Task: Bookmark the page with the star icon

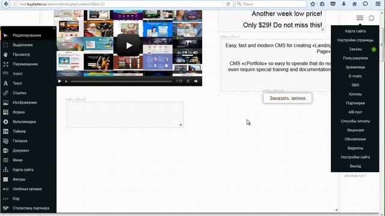Action: click(313, 4)
